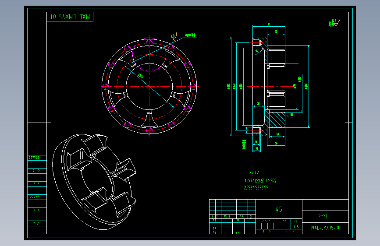This screenshot has height=246, width=380.
Task: Select the second technical note line starting with 2.
Action: click(256, 187)
